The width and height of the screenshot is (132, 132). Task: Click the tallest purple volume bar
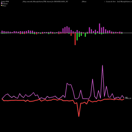[100, 28]
